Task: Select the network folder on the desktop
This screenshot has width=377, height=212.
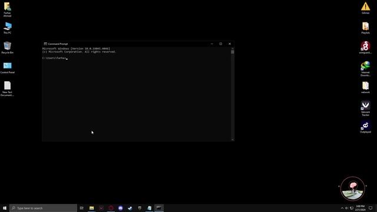Action: point(365,87)
